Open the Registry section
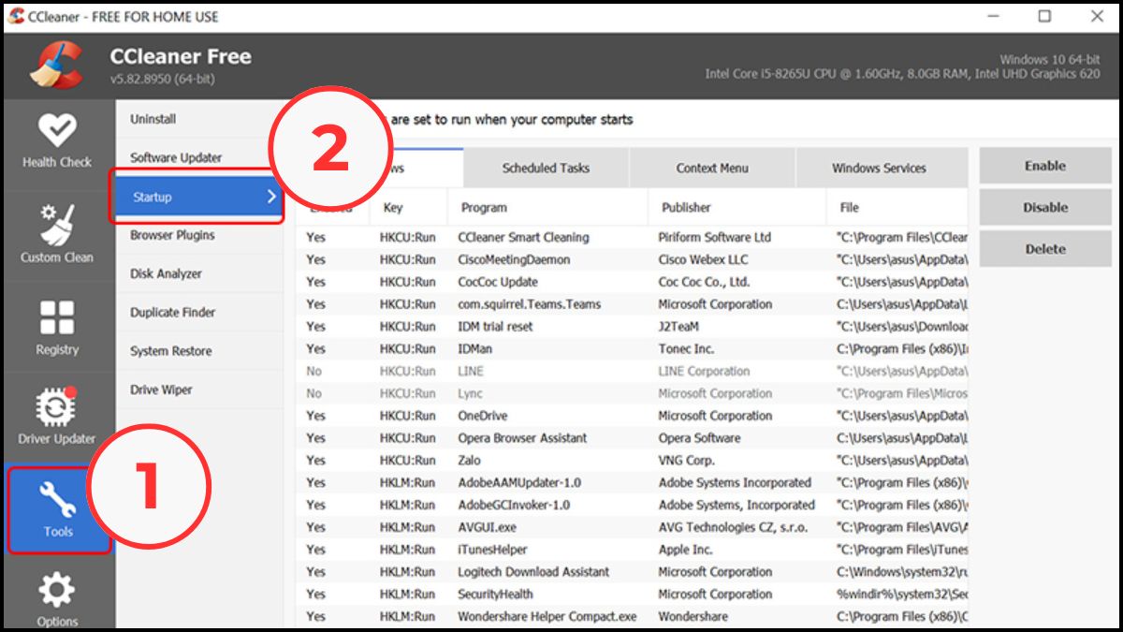 click(x=57, y=328)
